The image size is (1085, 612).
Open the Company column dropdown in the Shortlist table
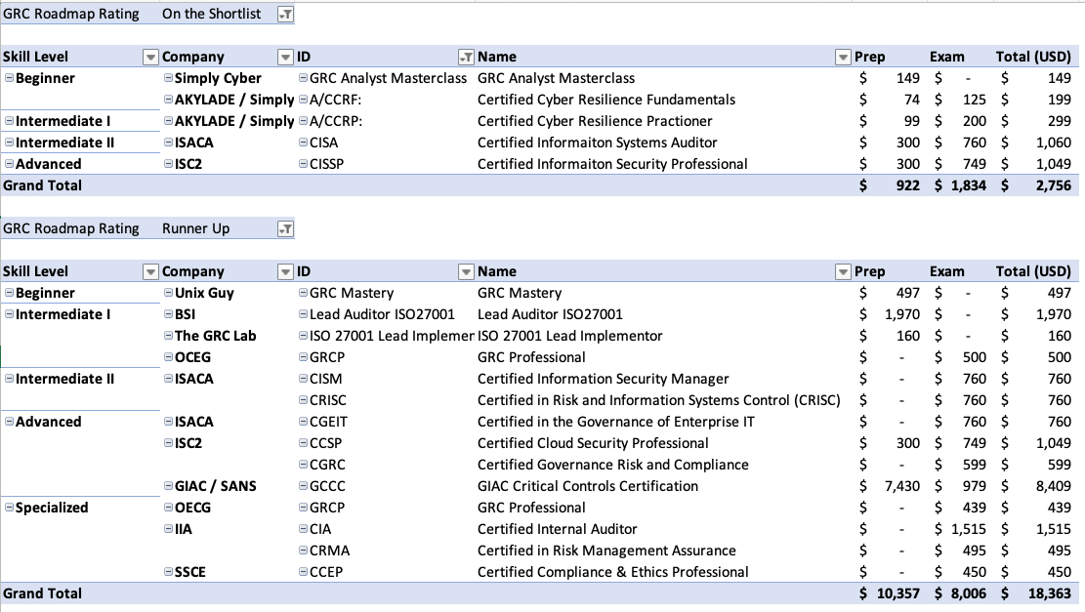284,57
